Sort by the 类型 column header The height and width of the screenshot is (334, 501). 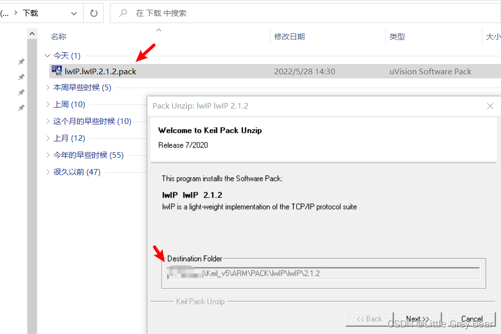[397, 37]
